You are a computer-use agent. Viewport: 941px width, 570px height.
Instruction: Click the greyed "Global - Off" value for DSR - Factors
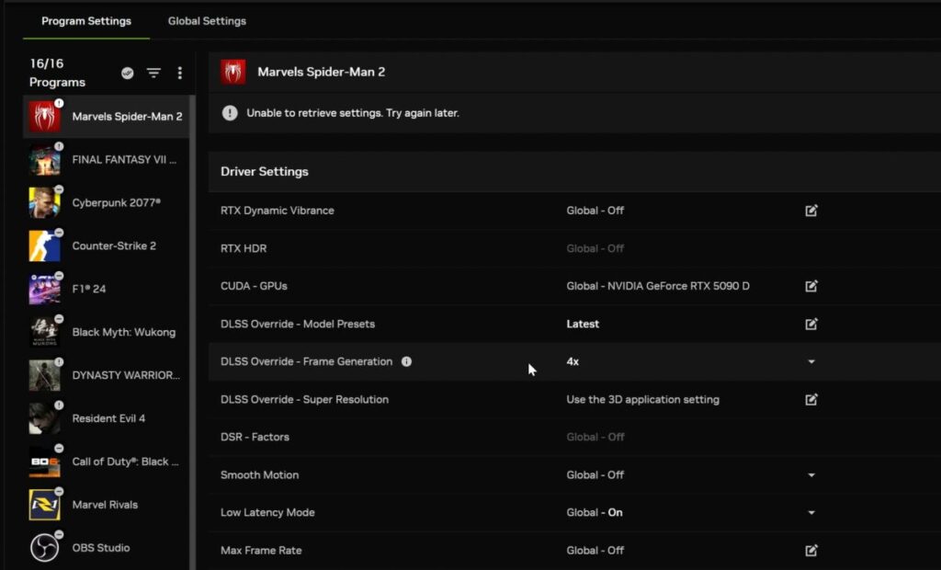(595, 438)
